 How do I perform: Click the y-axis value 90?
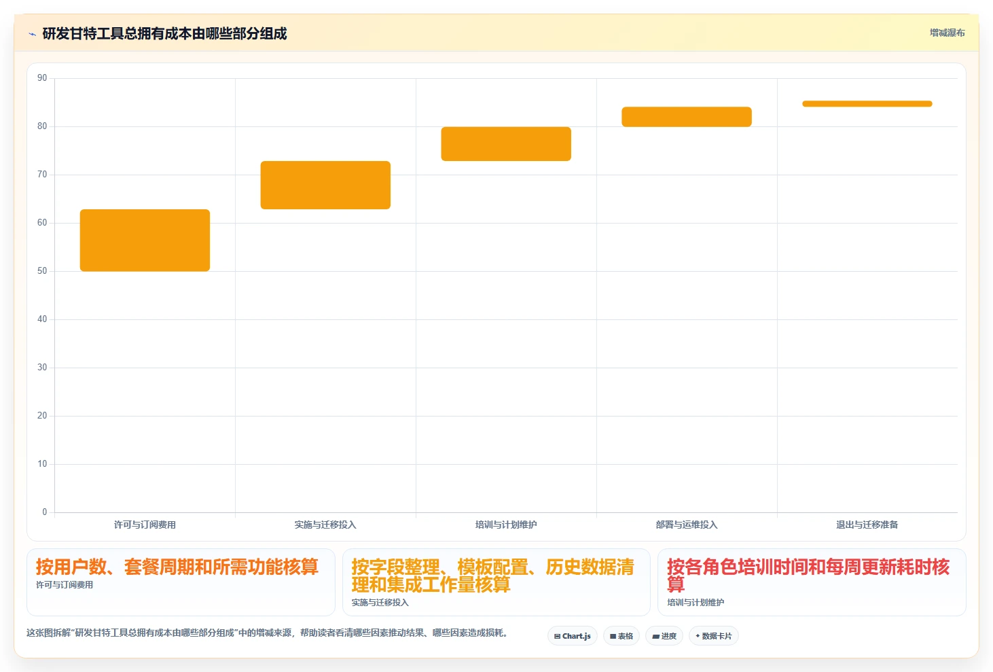point(42,78)
